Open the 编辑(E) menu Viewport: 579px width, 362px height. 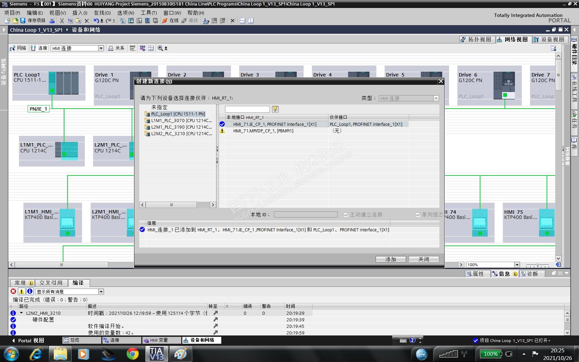click(34, 13)
